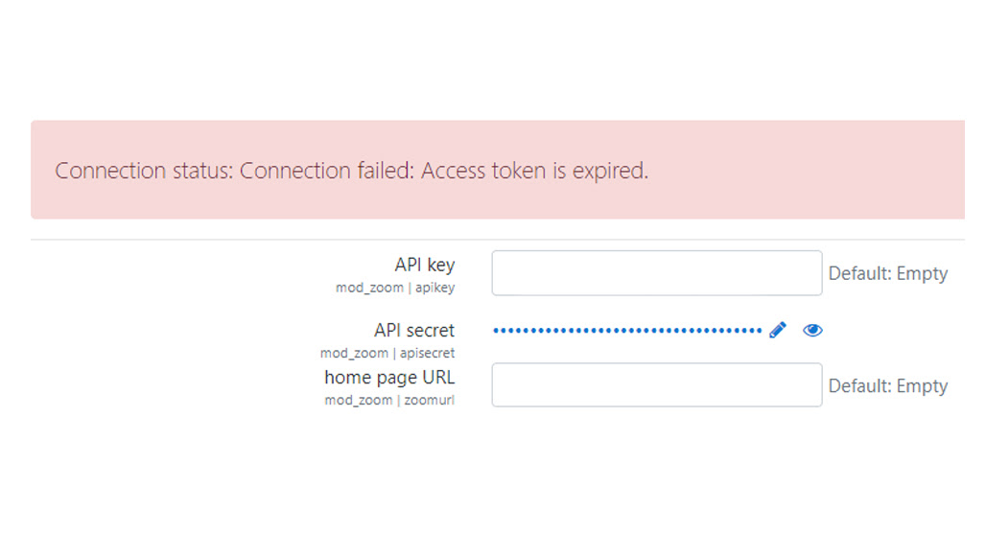Image resolution: width=986 pixels, height=533 pixels.
Task: Click the horizontal divider below the alert banner
Action: click(498, 240)
